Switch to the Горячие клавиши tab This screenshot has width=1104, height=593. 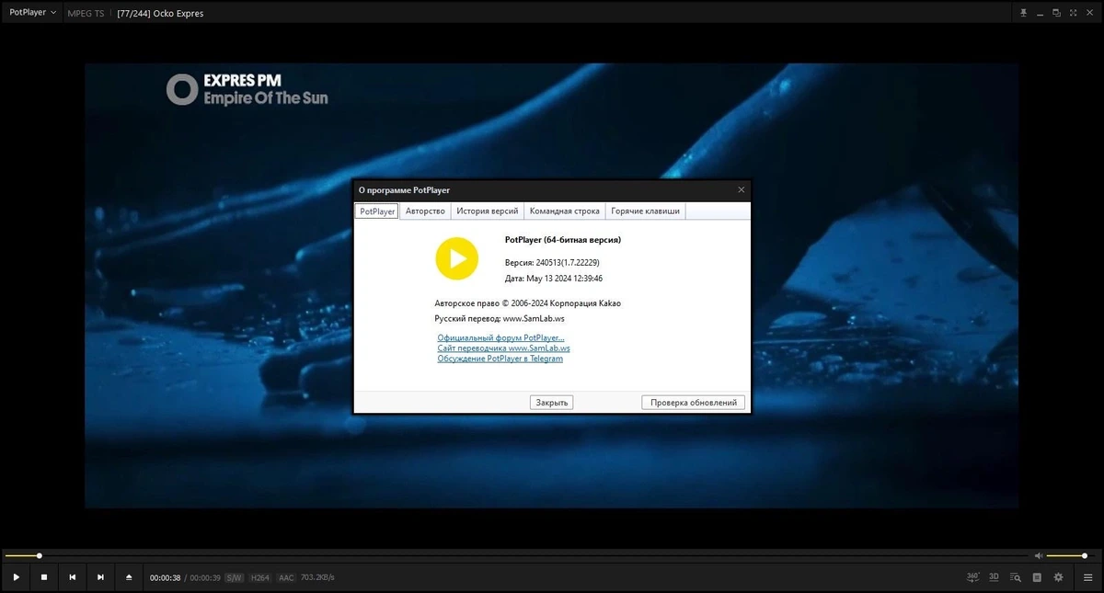pos(646,211)
